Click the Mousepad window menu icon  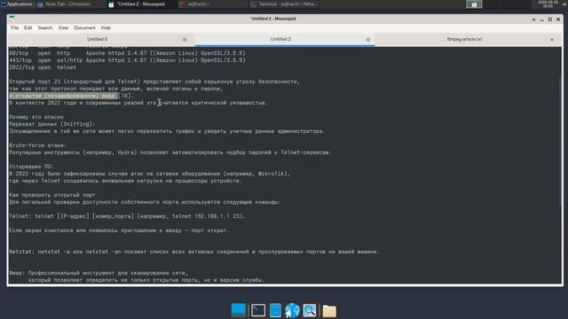12,19
